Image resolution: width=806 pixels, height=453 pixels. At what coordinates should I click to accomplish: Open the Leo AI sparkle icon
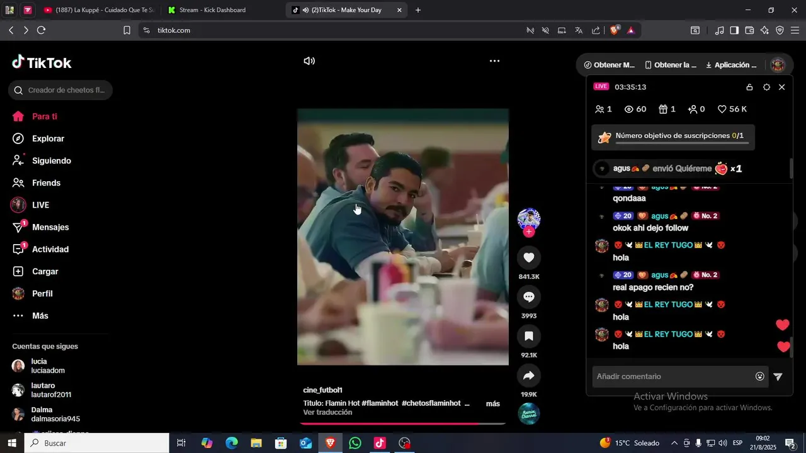tap(764, 30)
